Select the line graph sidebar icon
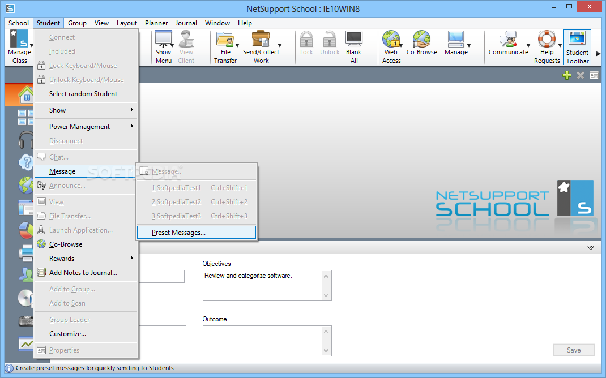 (x=26, y=343)
